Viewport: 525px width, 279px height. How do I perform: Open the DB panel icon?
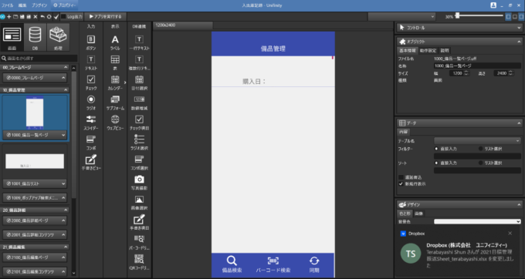tap(35, 38)
